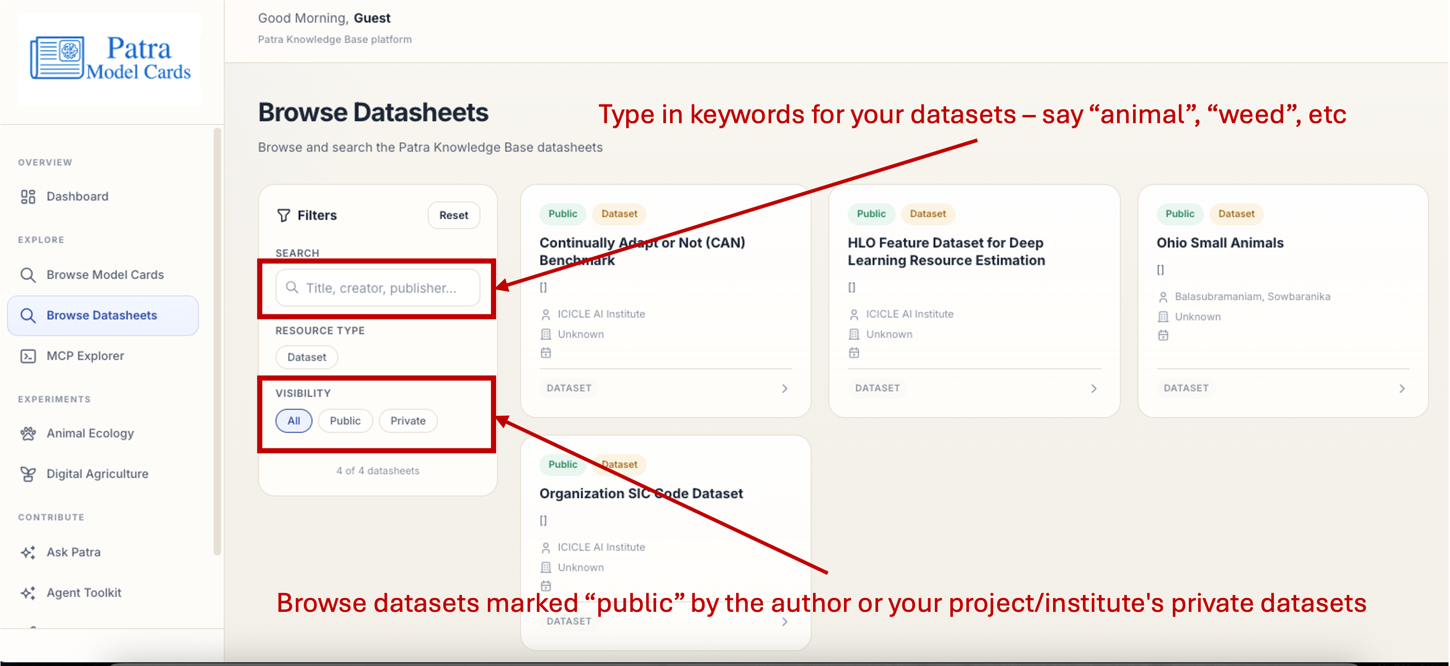Click the Dashboard grid icon
The width and height of the screenshot is (1450, 666).
click(28, 197)
